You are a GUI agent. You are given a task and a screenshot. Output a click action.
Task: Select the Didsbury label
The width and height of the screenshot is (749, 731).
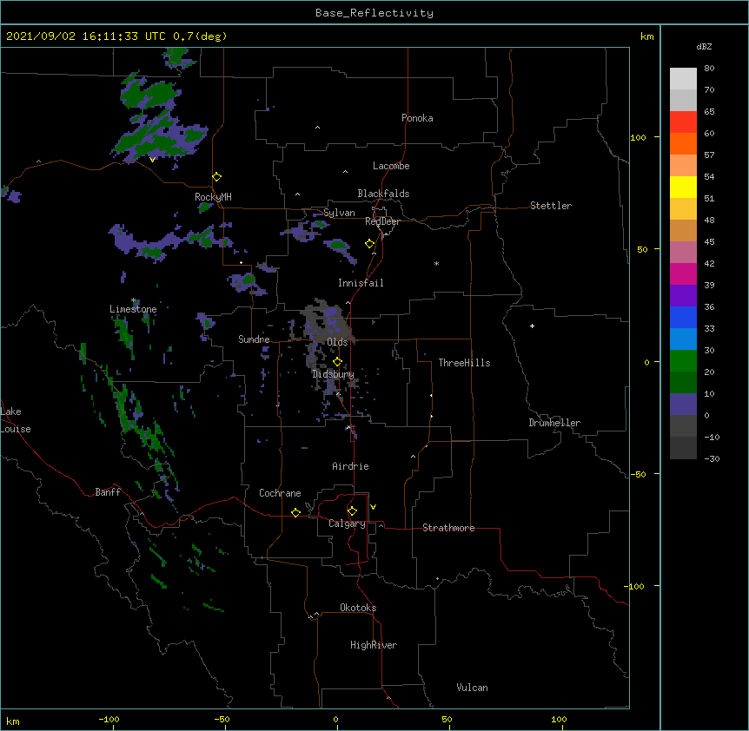334,374
